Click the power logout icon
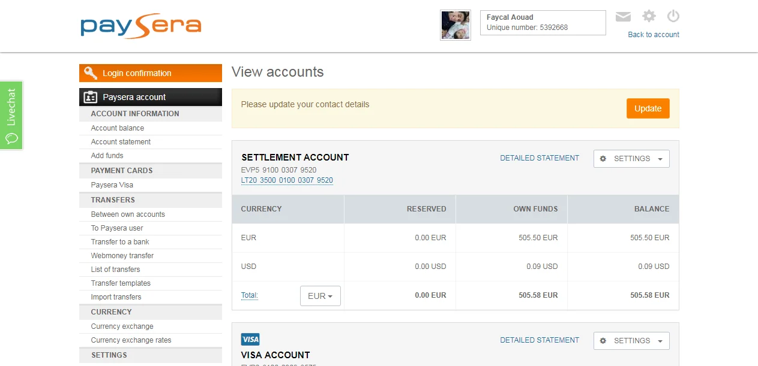Image resolution: width=758 pixels, height=366 pixels. point(673,16)
